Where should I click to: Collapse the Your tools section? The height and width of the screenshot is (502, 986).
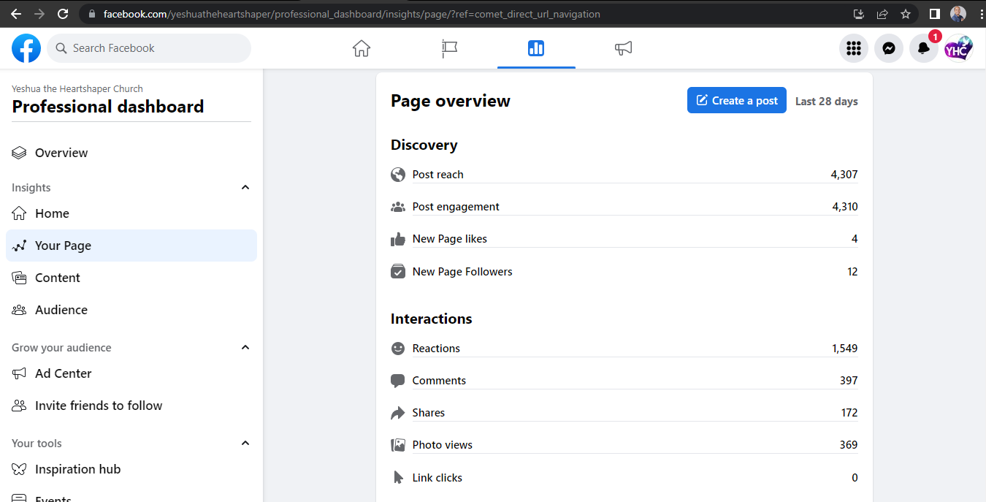(x=245, y=444)
